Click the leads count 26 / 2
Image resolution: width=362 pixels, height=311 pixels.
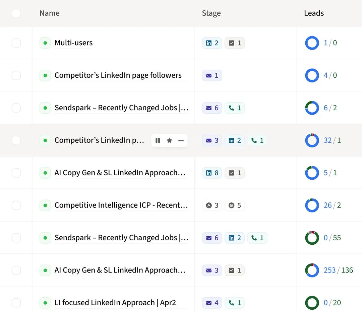pyautogui.click(x=332, y=205)
